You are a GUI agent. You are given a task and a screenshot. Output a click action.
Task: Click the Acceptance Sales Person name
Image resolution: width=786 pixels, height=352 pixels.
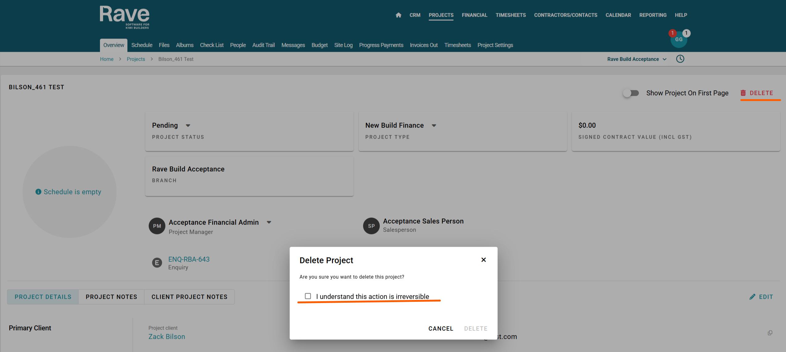pyautogui.click(x=423, y=221)
